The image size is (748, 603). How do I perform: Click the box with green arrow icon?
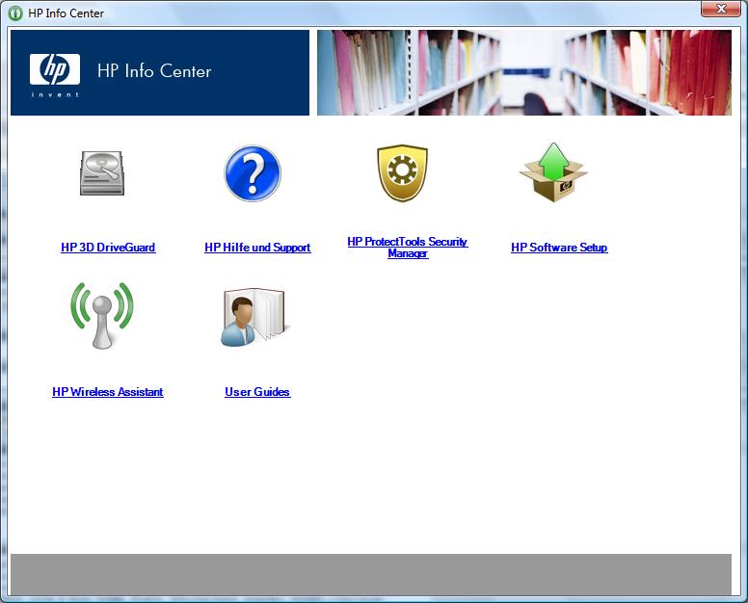(x=553, y=172)
